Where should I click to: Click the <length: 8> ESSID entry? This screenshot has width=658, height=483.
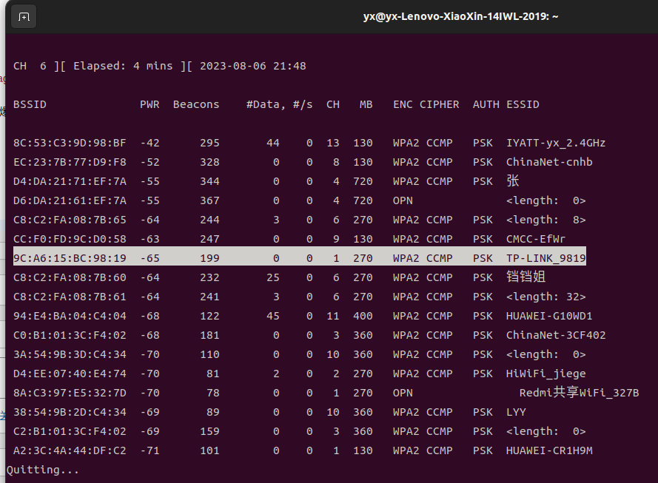coord(546,220)
